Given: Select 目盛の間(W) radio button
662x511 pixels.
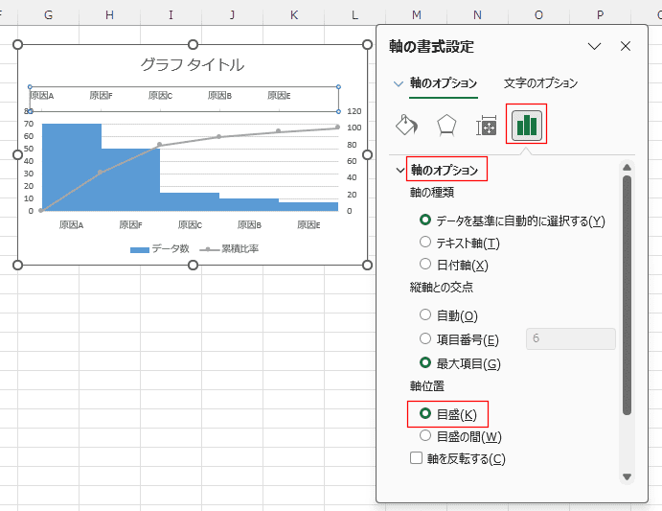Looking at the screenshot, I should pos(425,435).
